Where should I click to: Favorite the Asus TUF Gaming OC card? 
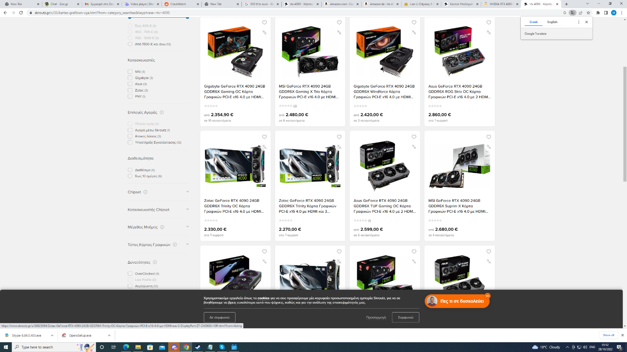(414, 137)
